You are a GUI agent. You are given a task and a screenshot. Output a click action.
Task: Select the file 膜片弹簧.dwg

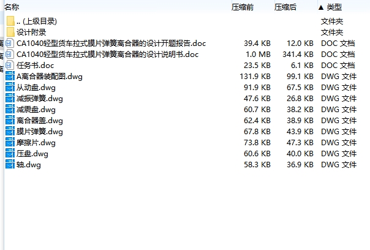click(x=40, y=132)
